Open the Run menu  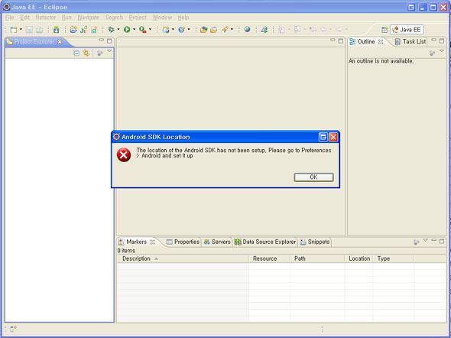(x=67, y=18)
